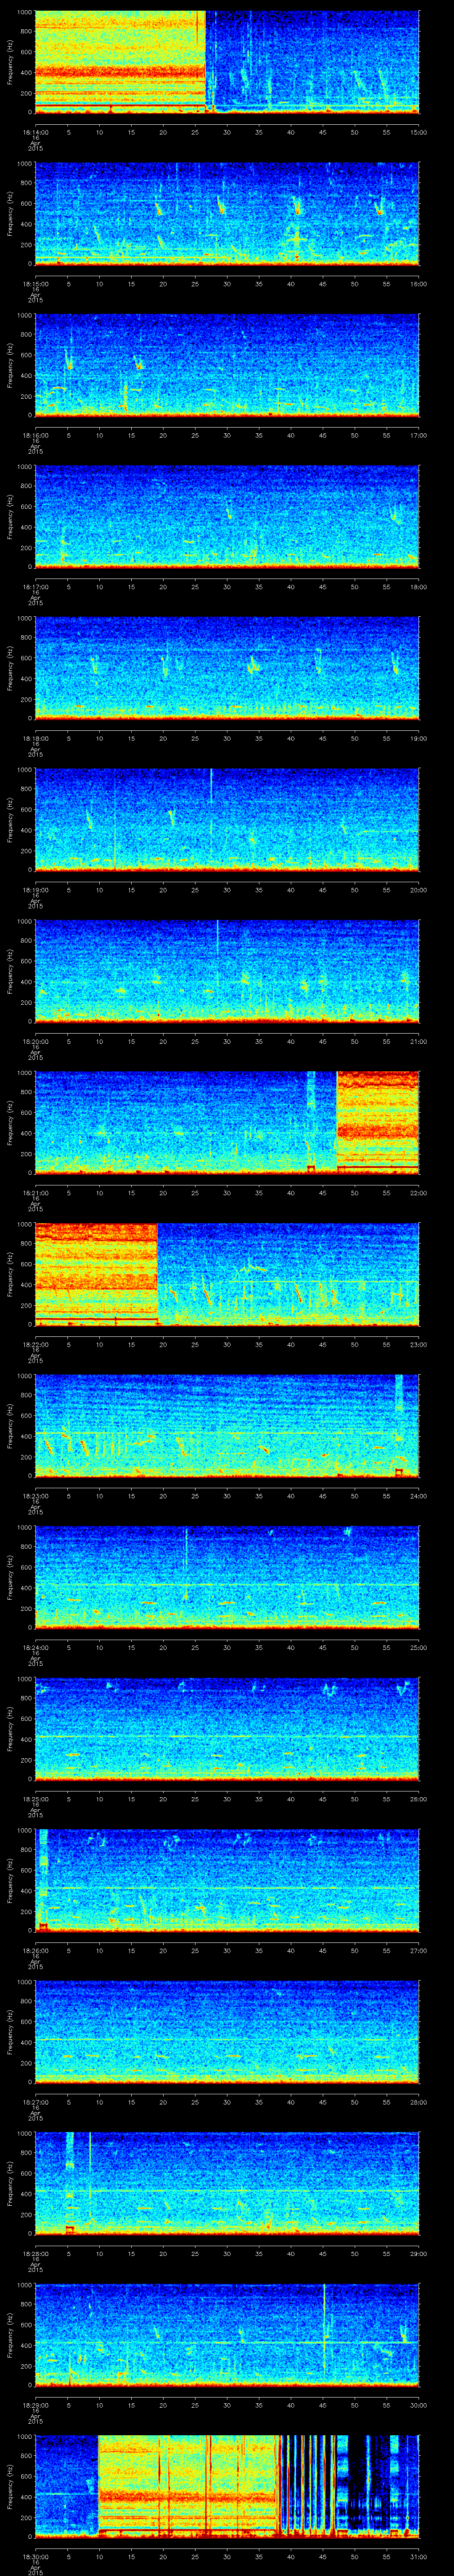Click the 18:15:00 start time label
This screenshot has height=2576, width=454.
(35, 284)
